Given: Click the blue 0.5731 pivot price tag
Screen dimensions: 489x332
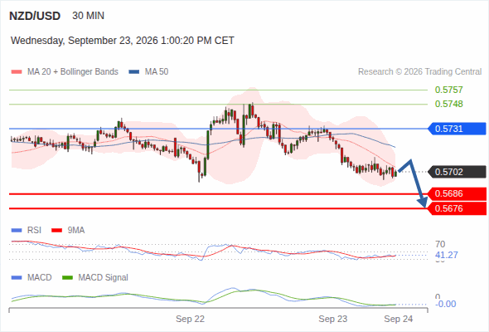Looking at the screenshot, I should pyautogui.click(x=457, y=129).
